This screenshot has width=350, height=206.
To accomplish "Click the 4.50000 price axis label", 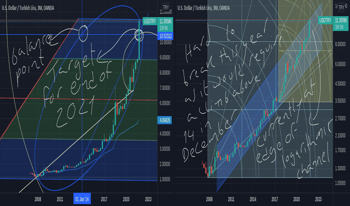I will (340, 84).
